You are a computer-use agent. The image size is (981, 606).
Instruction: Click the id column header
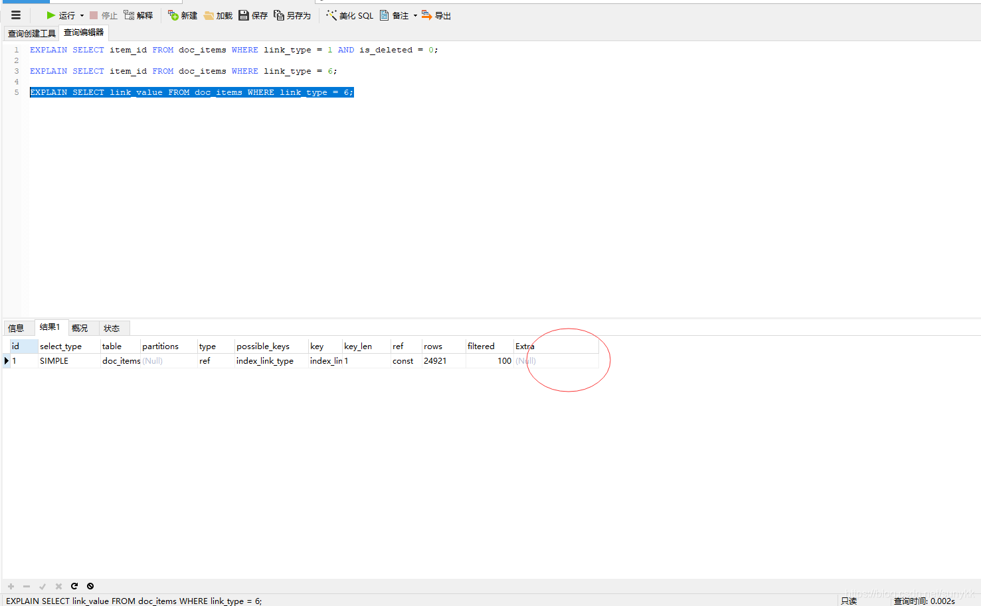24,346
